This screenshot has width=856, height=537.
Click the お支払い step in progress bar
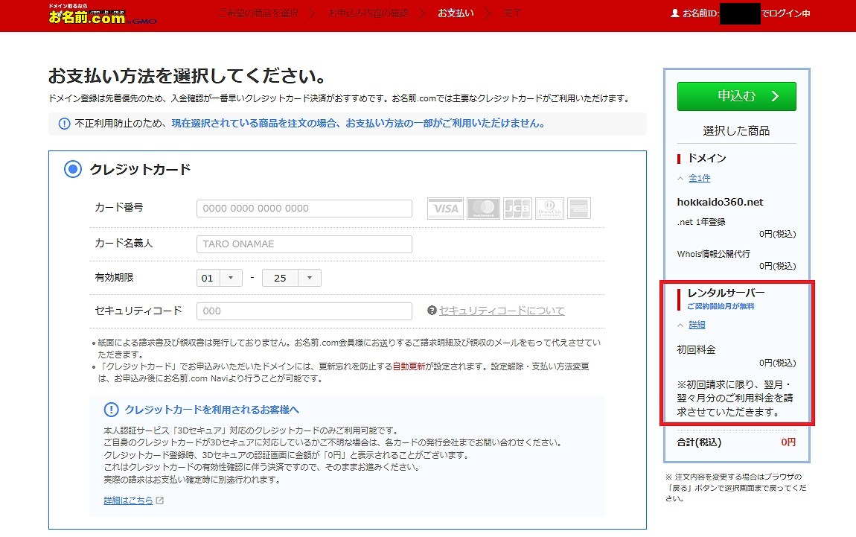pyautogui.click(x=456, y=13)
